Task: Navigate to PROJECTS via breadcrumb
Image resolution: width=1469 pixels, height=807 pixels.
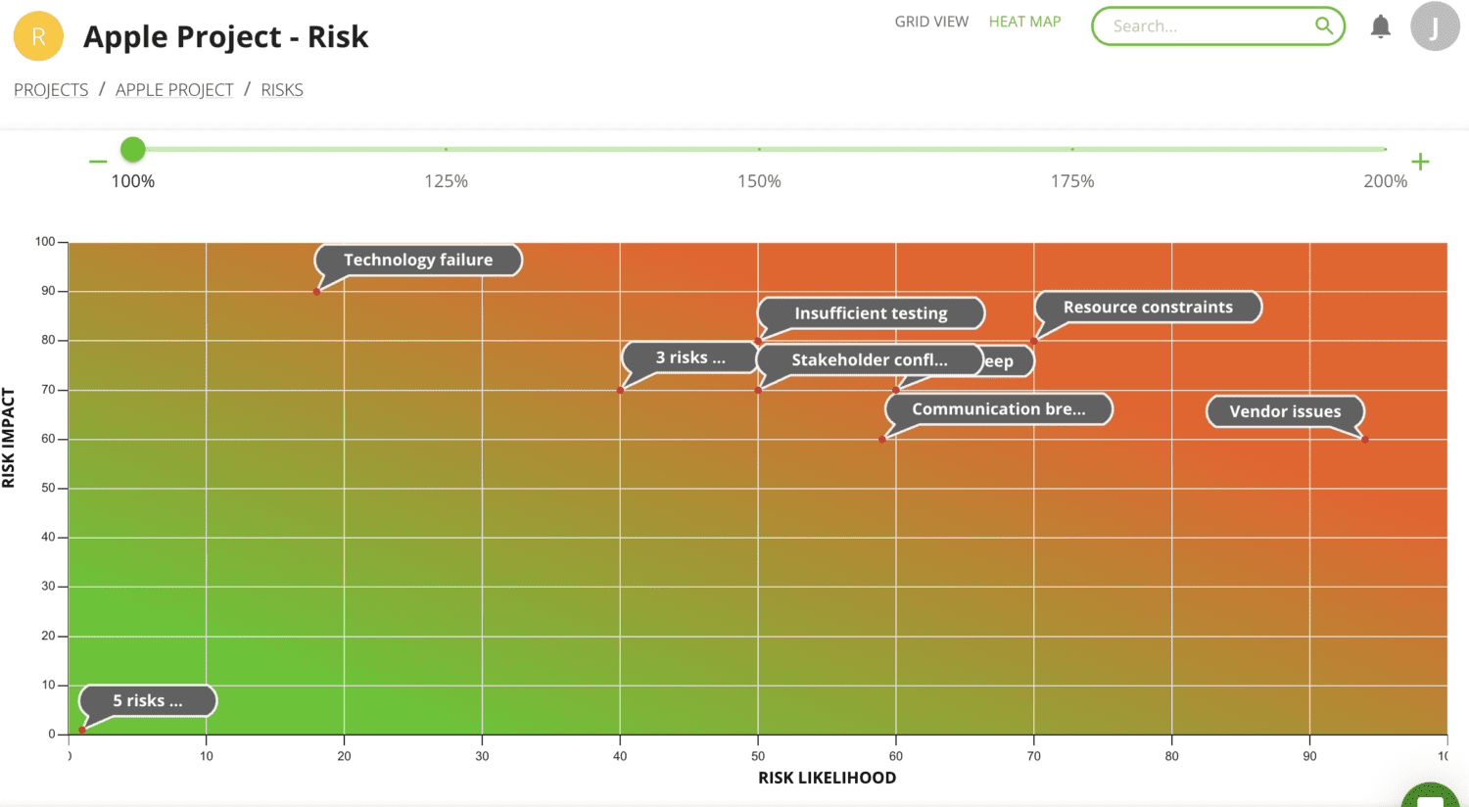Action: (51, 89)
